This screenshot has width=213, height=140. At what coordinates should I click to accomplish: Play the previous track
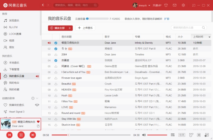[9, 135]
